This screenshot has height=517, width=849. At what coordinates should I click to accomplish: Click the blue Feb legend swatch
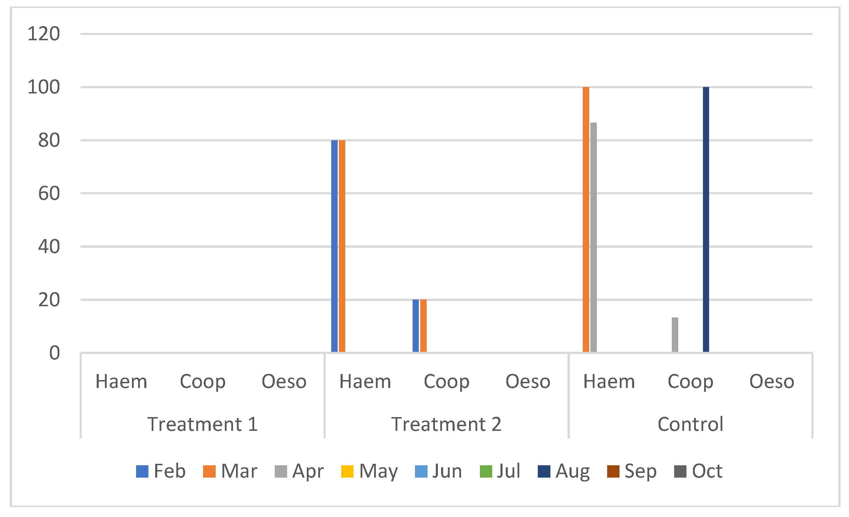tap(142, 471)
